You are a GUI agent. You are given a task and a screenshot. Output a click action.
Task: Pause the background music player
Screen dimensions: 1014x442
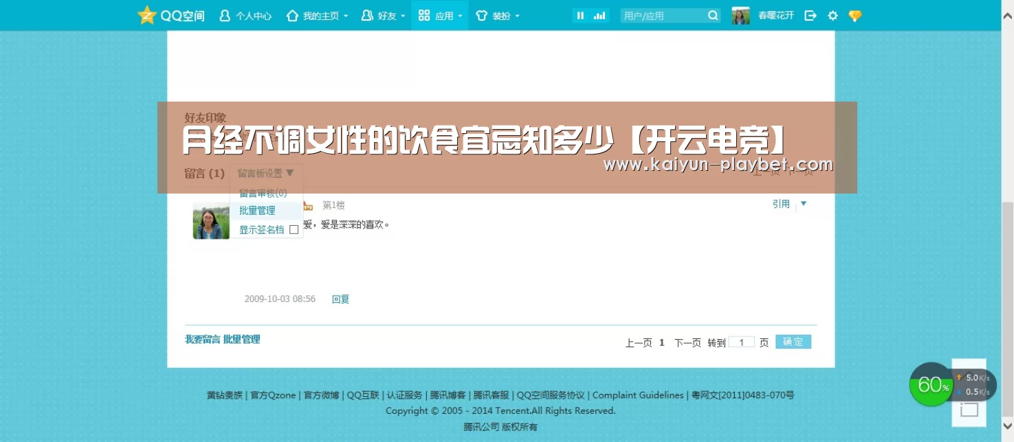point(581,15)
